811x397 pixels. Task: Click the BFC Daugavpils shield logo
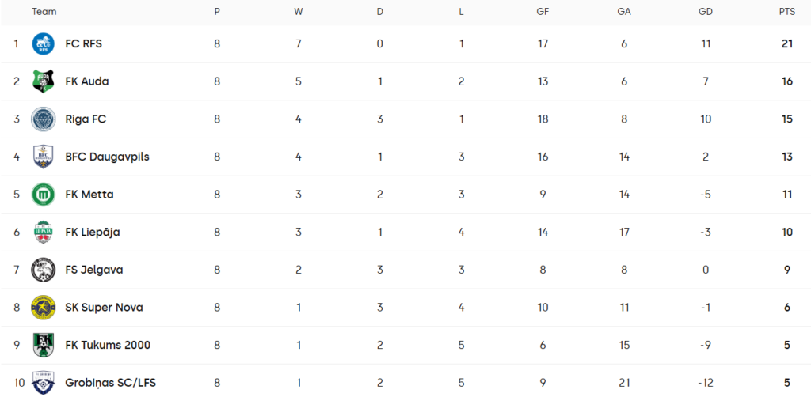click(x=43, y=157)
